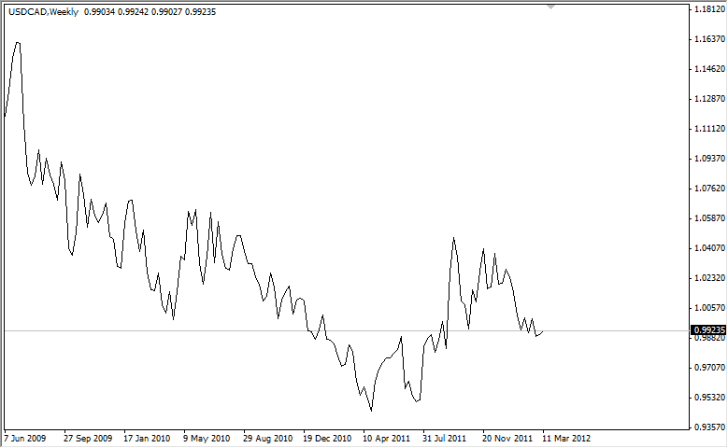Viewport: 728px width, 448px height.
Task: Click the 17 Jan 2010 date label
Action: pos(147,439)
